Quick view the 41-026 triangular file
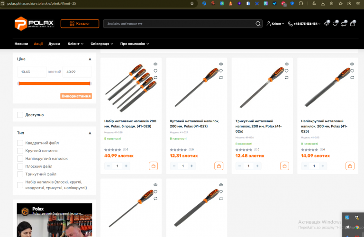The width and height of the screenshot is (364, 237). point(286,64)
